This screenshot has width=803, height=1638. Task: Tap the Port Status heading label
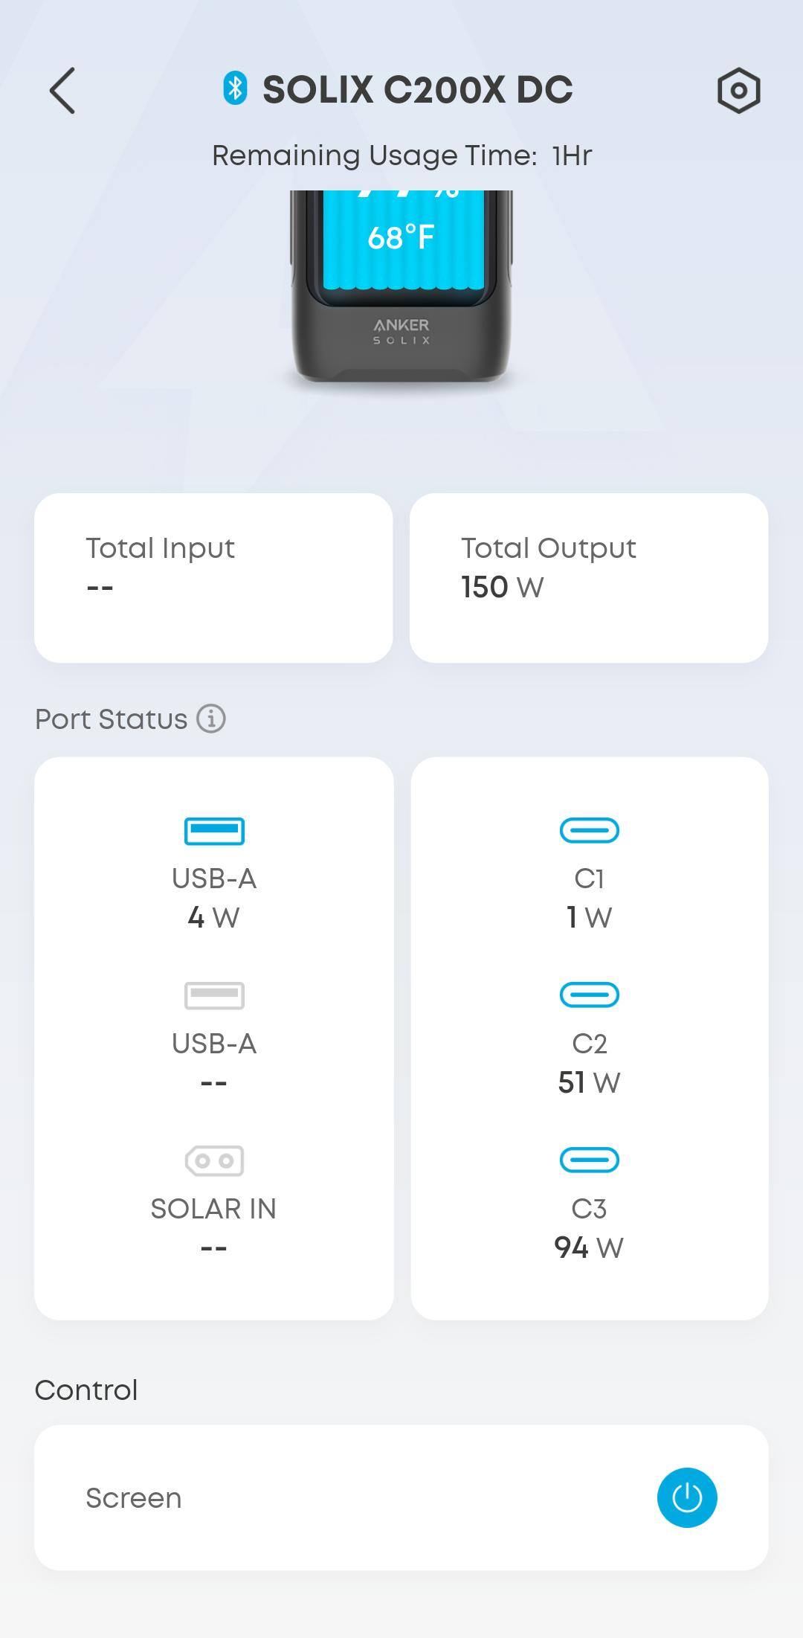tap(112, 719)
